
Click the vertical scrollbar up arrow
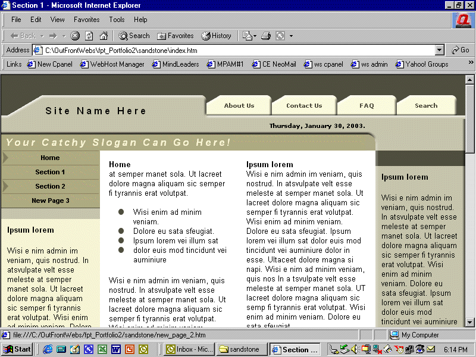[469, 80]
